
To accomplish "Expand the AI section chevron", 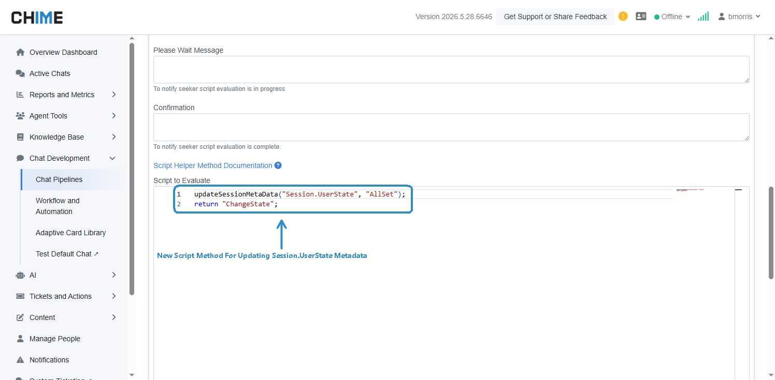I will point(114,275).
